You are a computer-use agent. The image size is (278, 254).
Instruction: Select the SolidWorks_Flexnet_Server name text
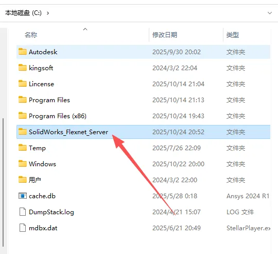pos(68,132)
